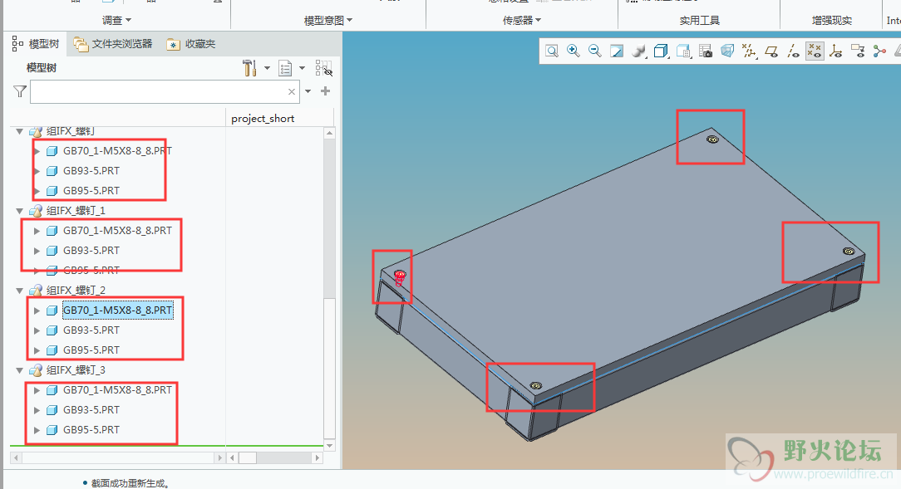Open the 模型意图 group dropdown

click(328, 21)
